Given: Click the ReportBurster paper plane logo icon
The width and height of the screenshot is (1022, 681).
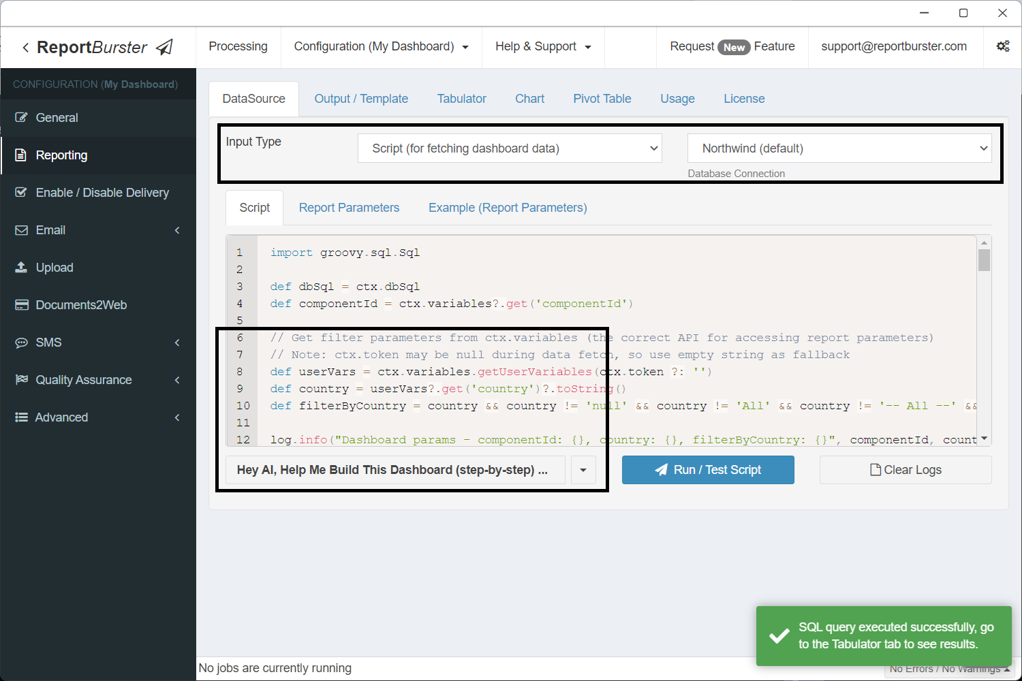Looking at the screenshot, I should coord(165,47).
